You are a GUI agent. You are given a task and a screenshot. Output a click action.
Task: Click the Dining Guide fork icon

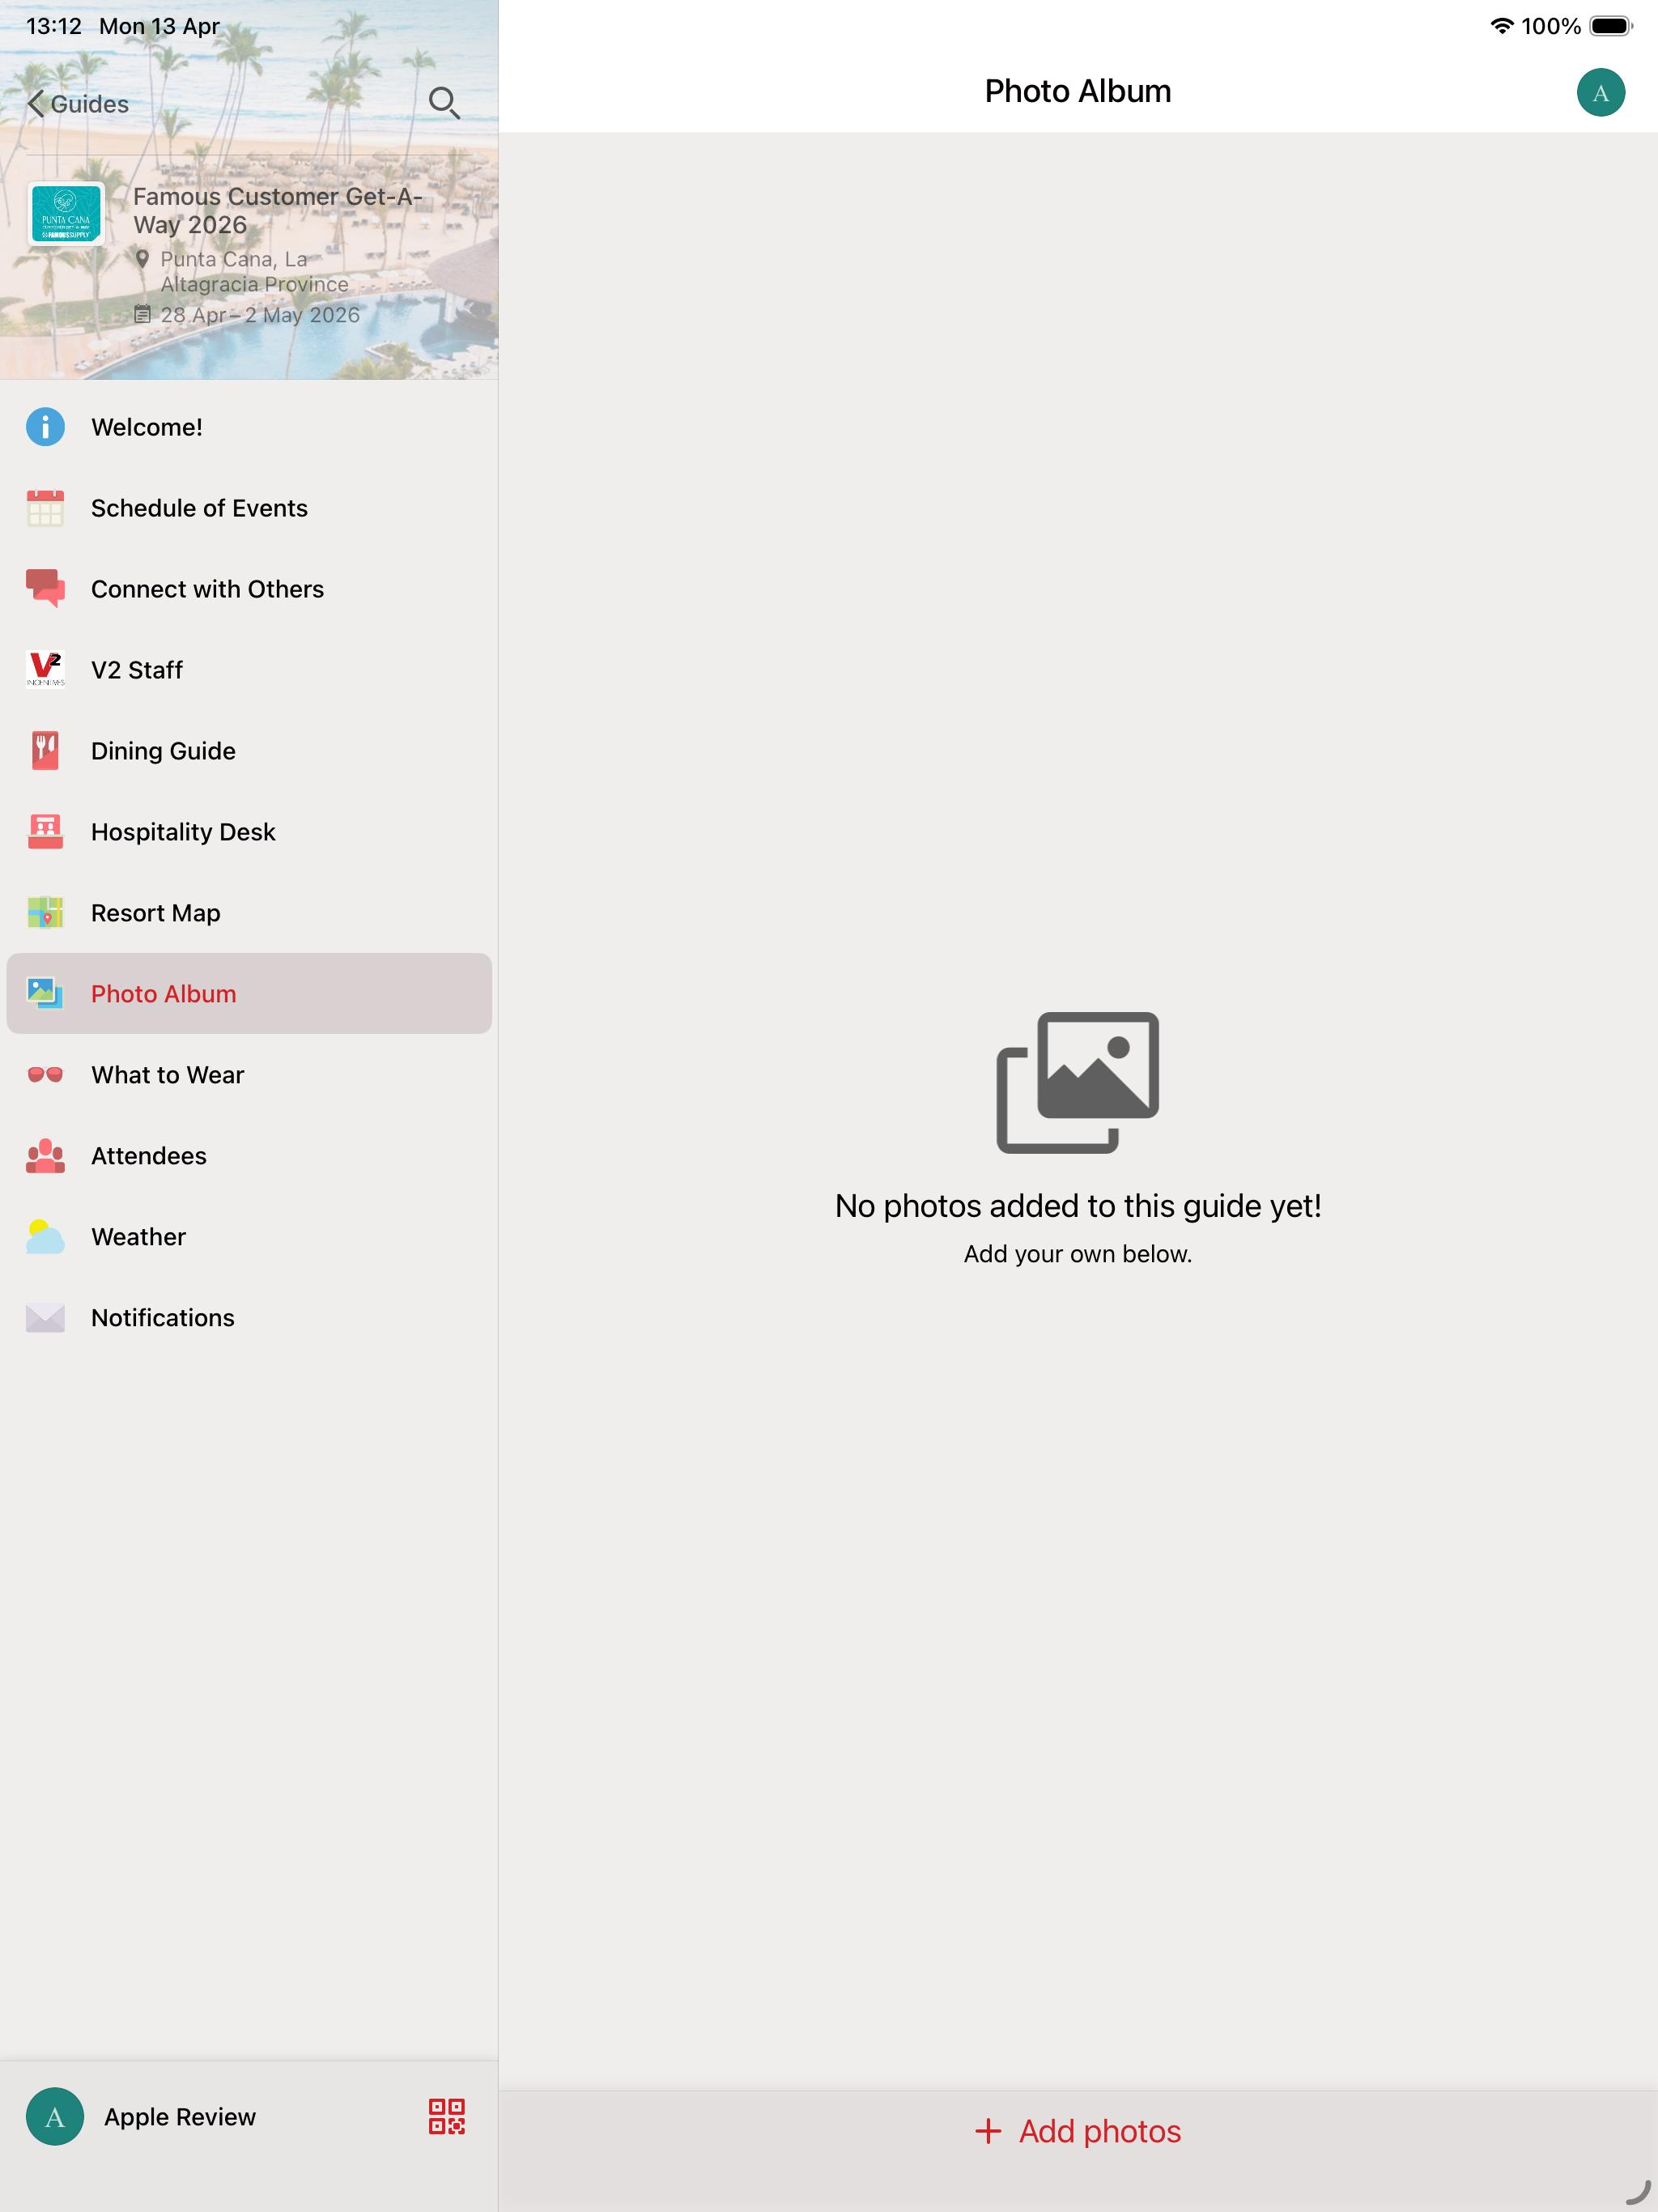(45, 751)
